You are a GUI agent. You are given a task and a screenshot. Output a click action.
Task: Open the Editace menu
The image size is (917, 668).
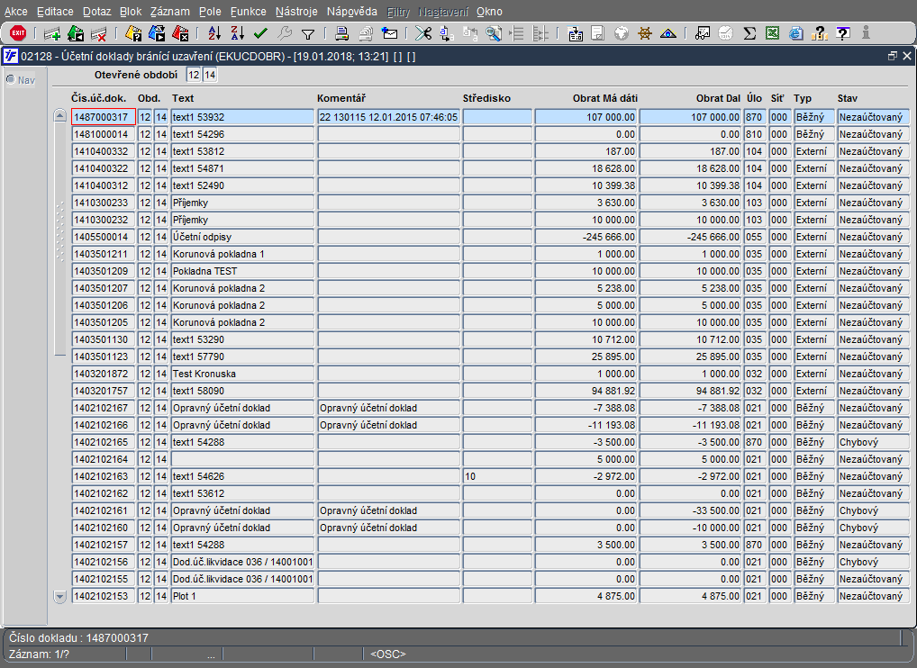(x=55, y=12)
